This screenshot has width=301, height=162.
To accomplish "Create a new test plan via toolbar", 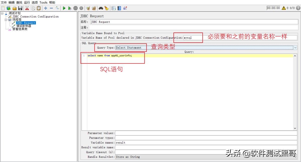I will (x=3, y=8).
